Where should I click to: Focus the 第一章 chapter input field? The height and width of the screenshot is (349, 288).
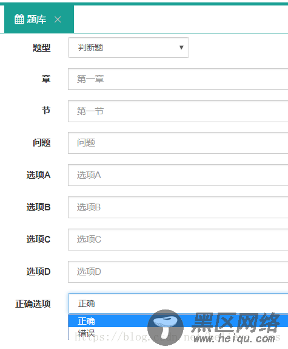(x=178, y=79)
